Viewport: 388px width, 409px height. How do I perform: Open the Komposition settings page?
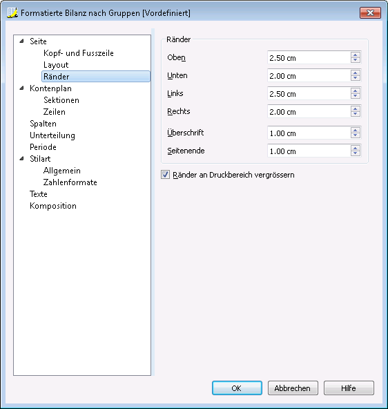53,206
